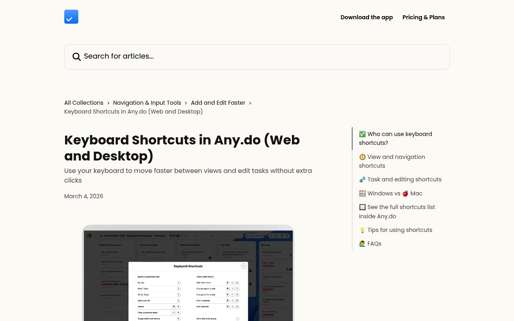Image resolution: width=514 pixels, height=321 pixels.
Task: Jump to View and navigation shortcuts section
Action: coord(402,161)
